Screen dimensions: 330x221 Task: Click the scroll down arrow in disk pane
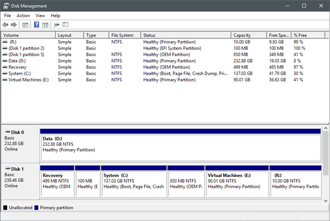326,200
